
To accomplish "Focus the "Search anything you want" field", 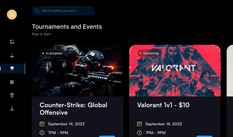I will point(63,11).
